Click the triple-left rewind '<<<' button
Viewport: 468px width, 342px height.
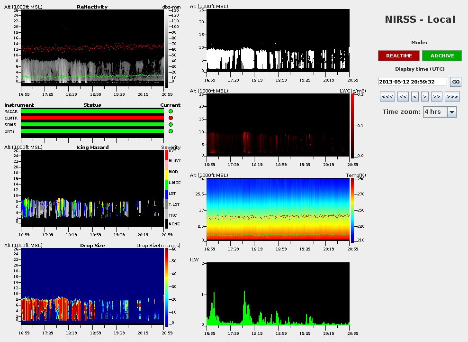(x=387, y=97)
